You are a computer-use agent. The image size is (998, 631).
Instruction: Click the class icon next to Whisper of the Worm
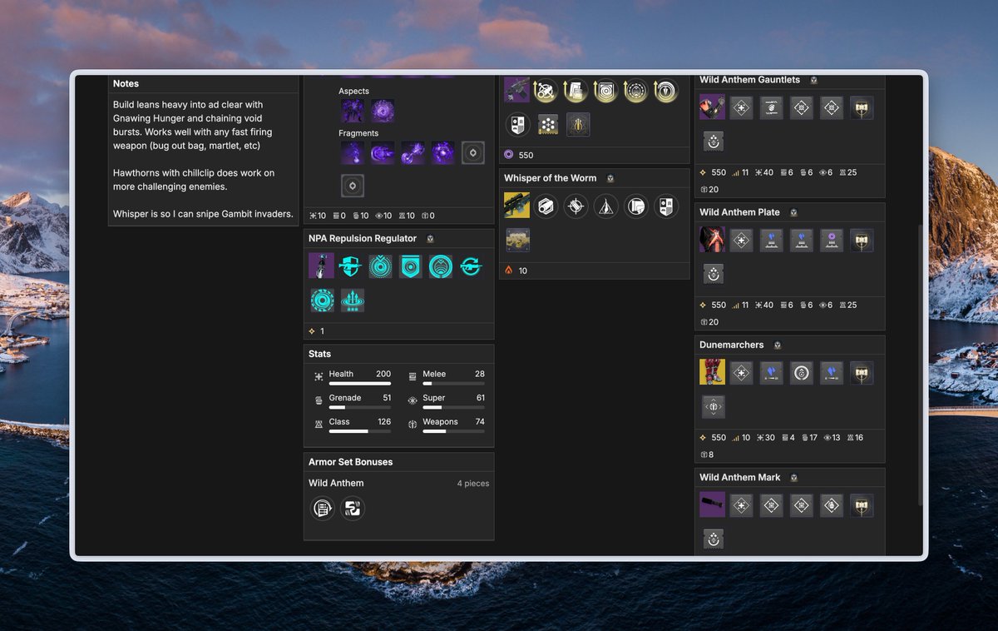(610, 178)
